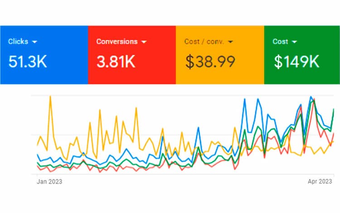Click the yellow line's final point at chart edge
The width and height of the screenshot is (340, 213).
(334, 141)
